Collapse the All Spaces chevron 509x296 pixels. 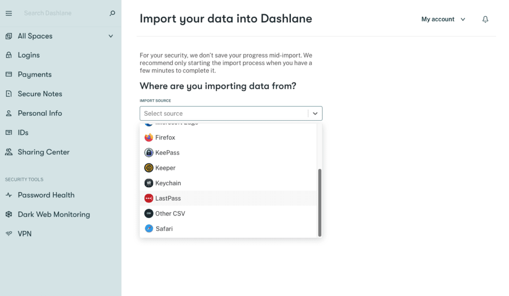point(112,36)
